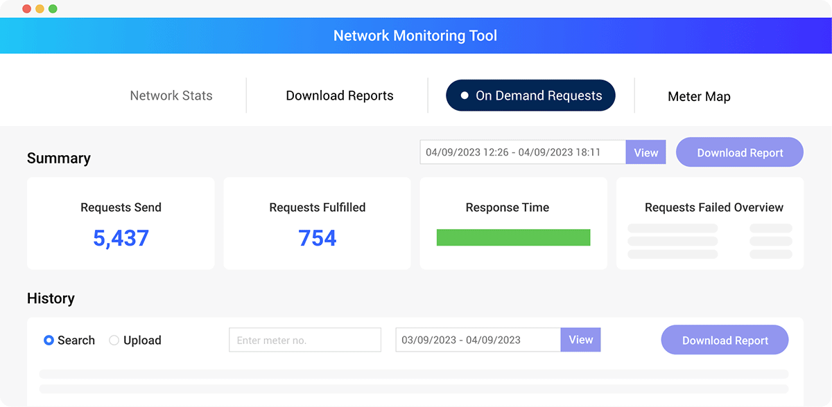Viewport: 832px width, 407px height.
Task: Download Report for the History section
Action: [x=725, y=340]
